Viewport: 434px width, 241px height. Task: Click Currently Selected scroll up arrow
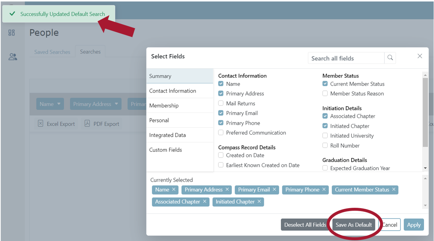click(425, 179)
